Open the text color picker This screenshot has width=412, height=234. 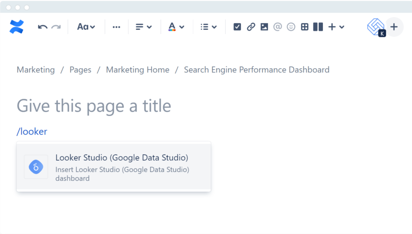(176, 27)
